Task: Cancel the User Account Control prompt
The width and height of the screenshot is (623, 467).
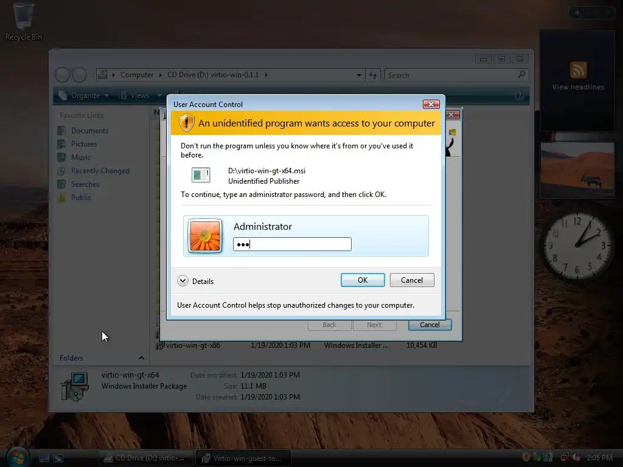Action: [x=412, y=280]
